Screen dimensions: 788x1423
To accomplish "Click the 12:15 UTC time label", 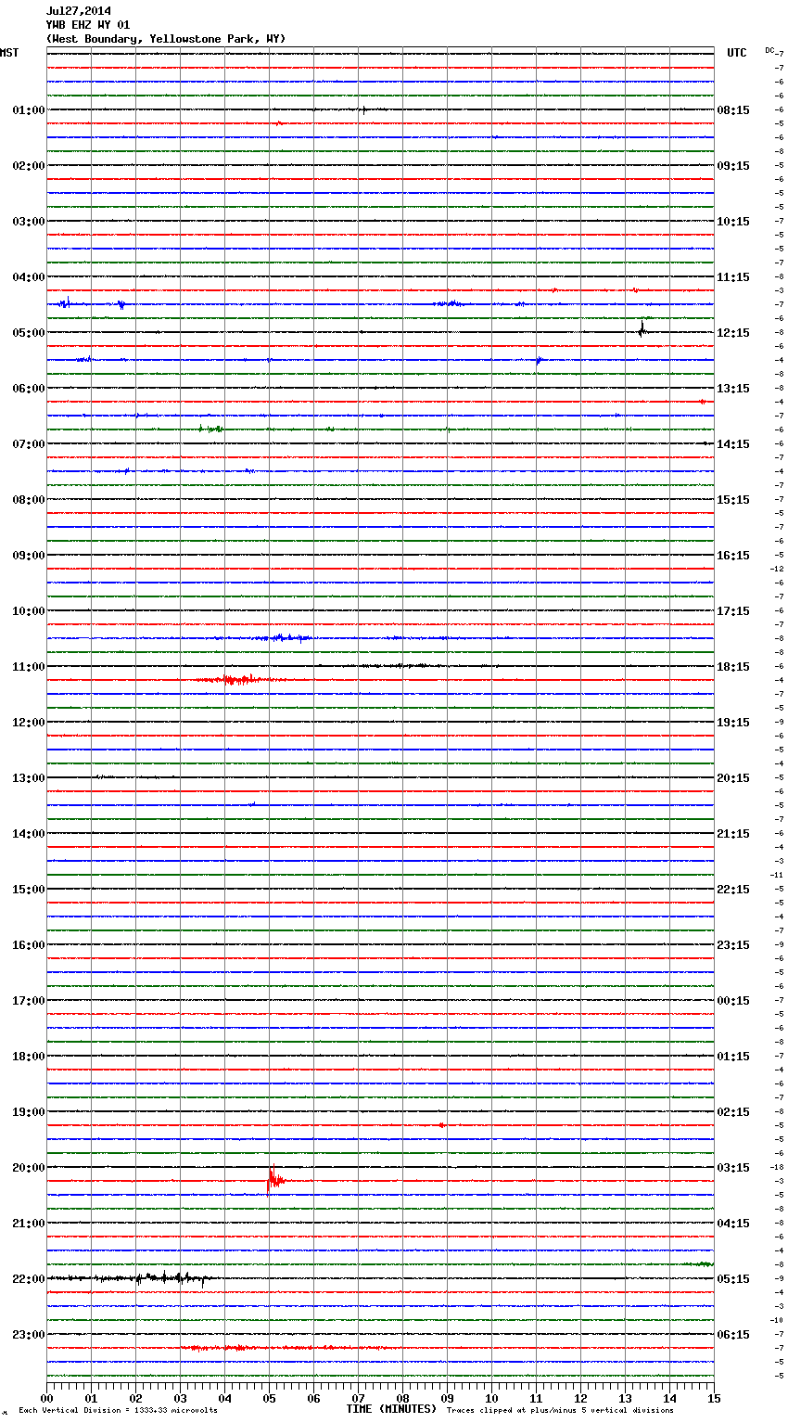I will [x=733, y=333].
